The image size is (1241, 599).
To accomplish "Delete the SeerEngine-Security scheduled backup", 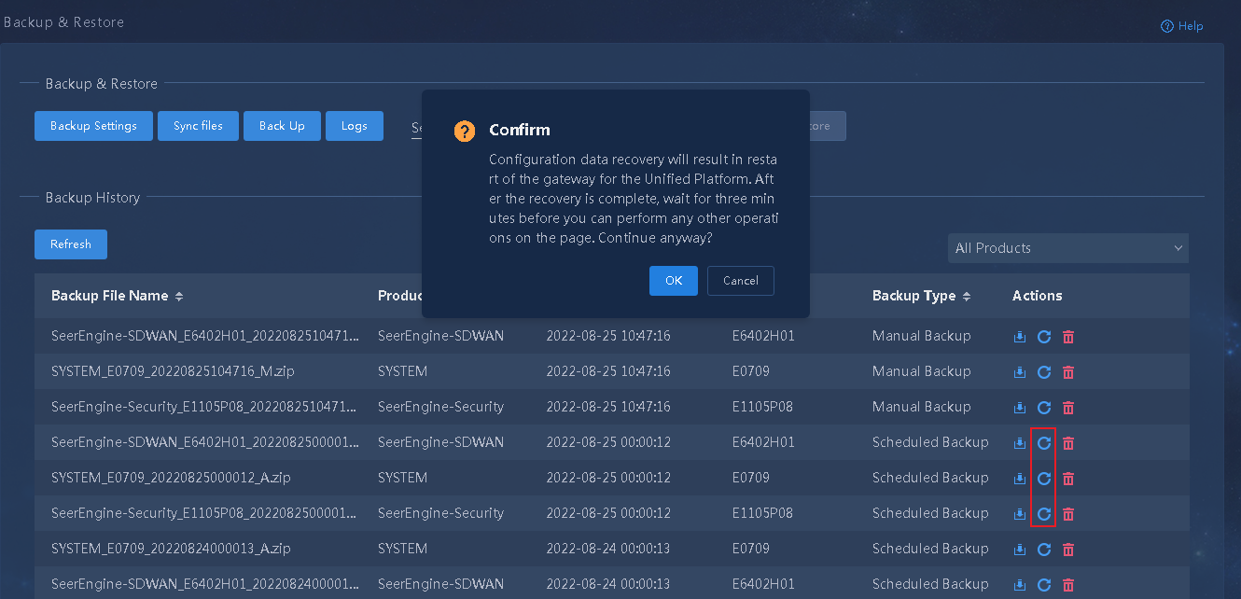I will [x=1068, y=514].
